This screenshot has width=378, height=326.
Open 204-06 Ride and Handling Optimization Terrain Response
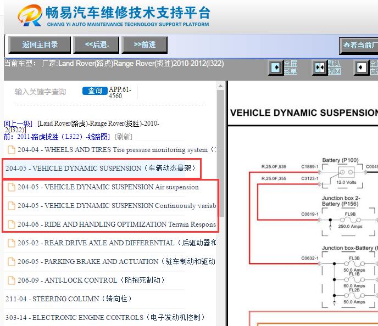[116, 224]
